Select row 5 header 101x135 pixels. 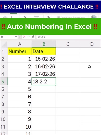[x=4, y=81]
